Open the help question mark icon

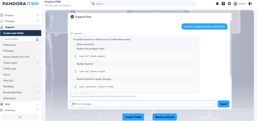click(x=223, y=4)
